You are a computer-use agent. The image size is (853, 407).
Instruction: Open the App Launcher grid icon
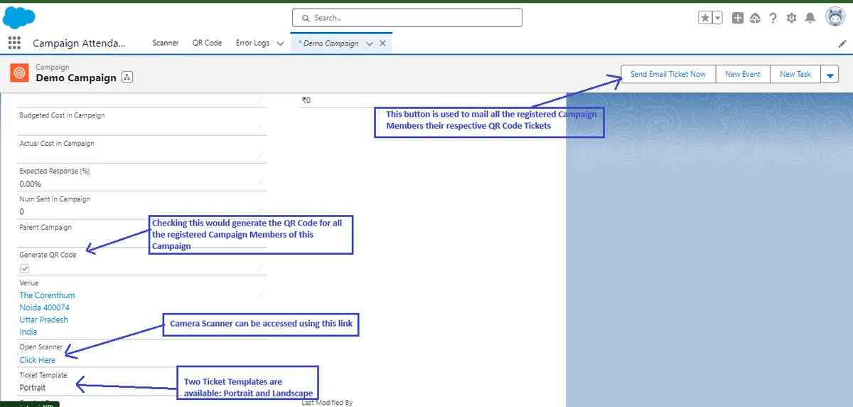click(x=14, y=43)
